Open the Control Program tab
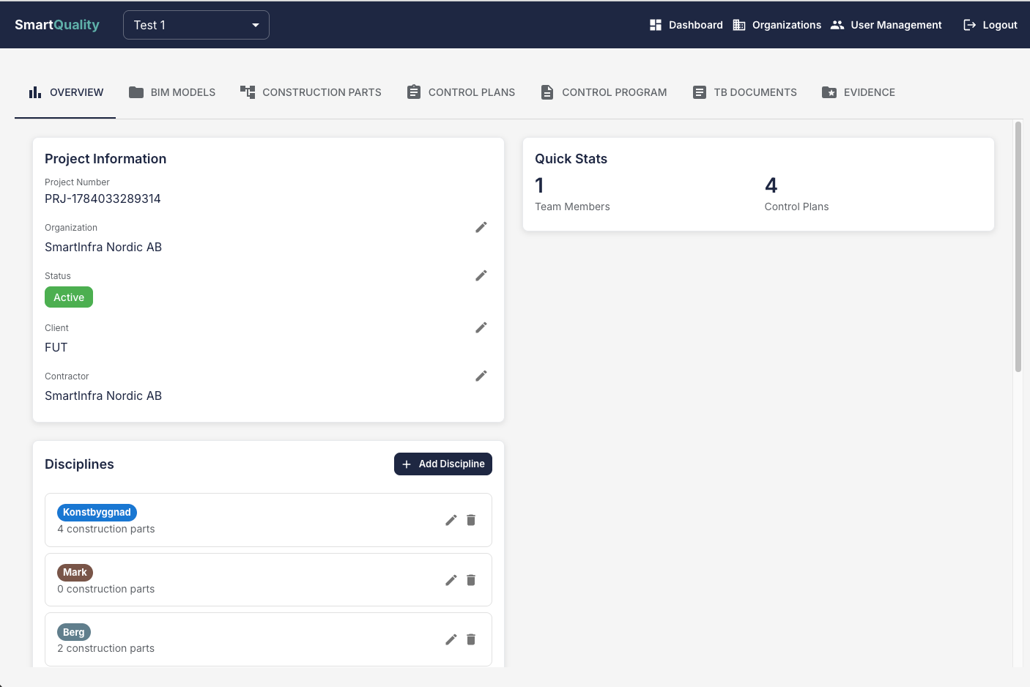 (604, 92)
